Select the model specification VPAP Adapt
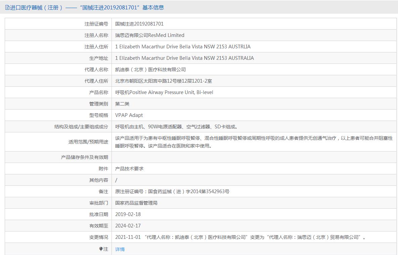The width and height of the screenshot is (398, 255). coord(129,115)
